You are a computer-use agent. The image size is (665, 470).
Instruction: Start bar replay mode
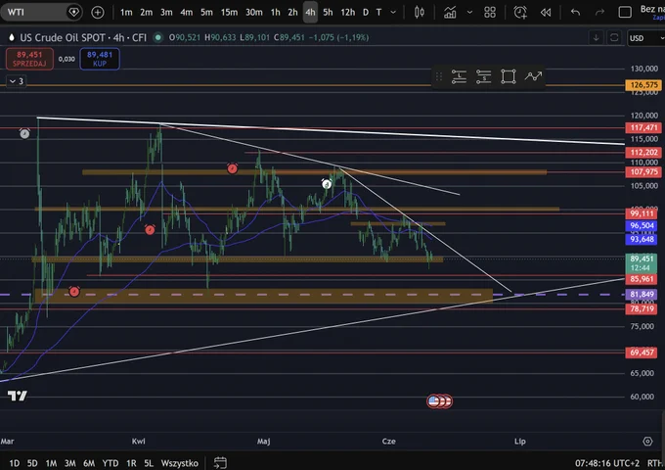pos(546,13)
